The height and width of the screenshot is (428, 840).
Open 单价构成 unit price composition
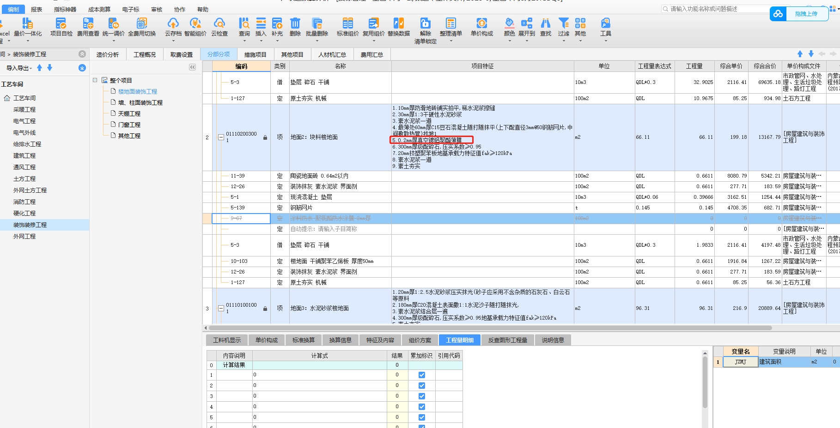482,27
